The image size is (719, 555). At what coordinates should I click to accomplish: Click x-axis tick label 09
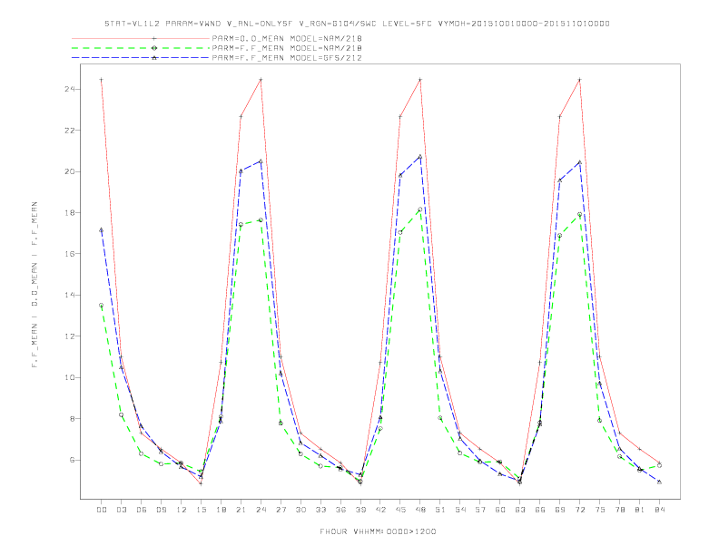click(x=161, y=510)
